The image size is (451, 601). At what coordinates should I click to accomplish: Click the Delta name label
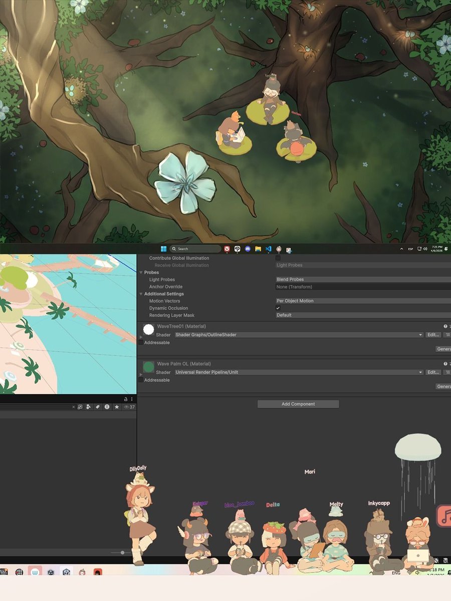point(273,505)
